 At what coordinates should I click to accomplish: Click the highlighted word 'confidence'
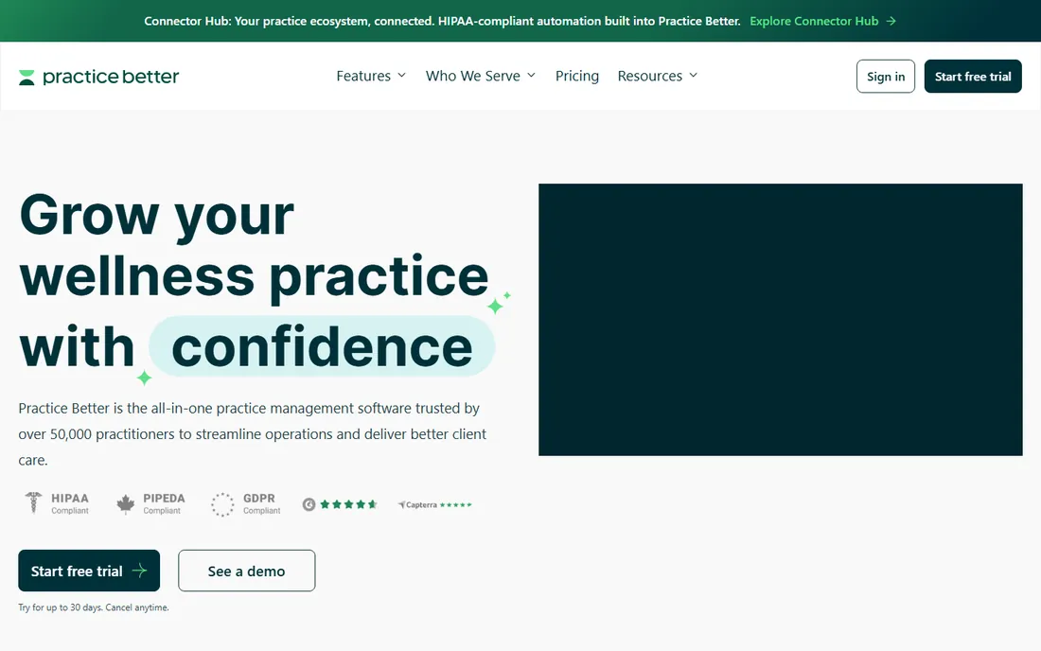pos(322,346)
